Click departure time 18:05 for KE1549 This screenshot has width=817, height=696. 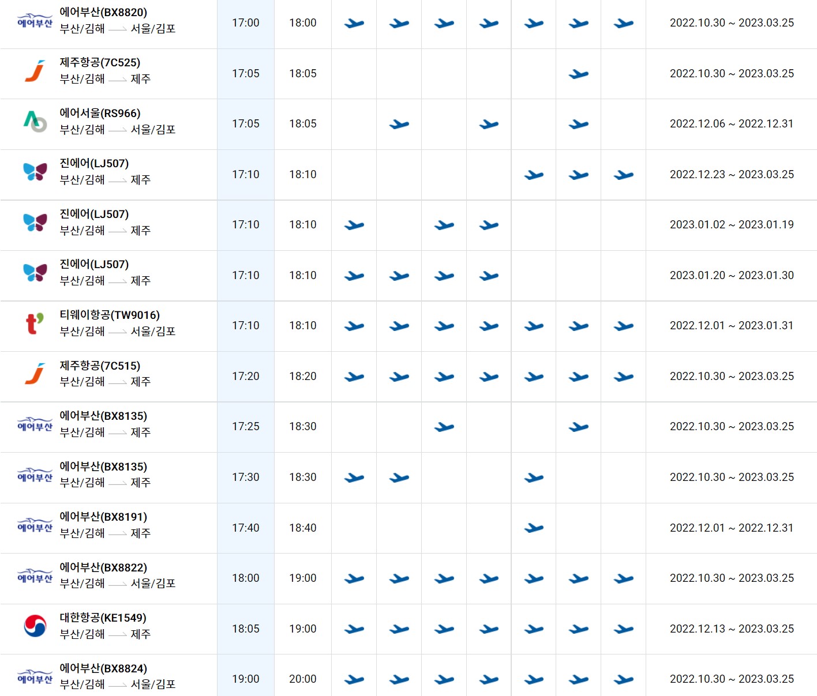(246, 629)
